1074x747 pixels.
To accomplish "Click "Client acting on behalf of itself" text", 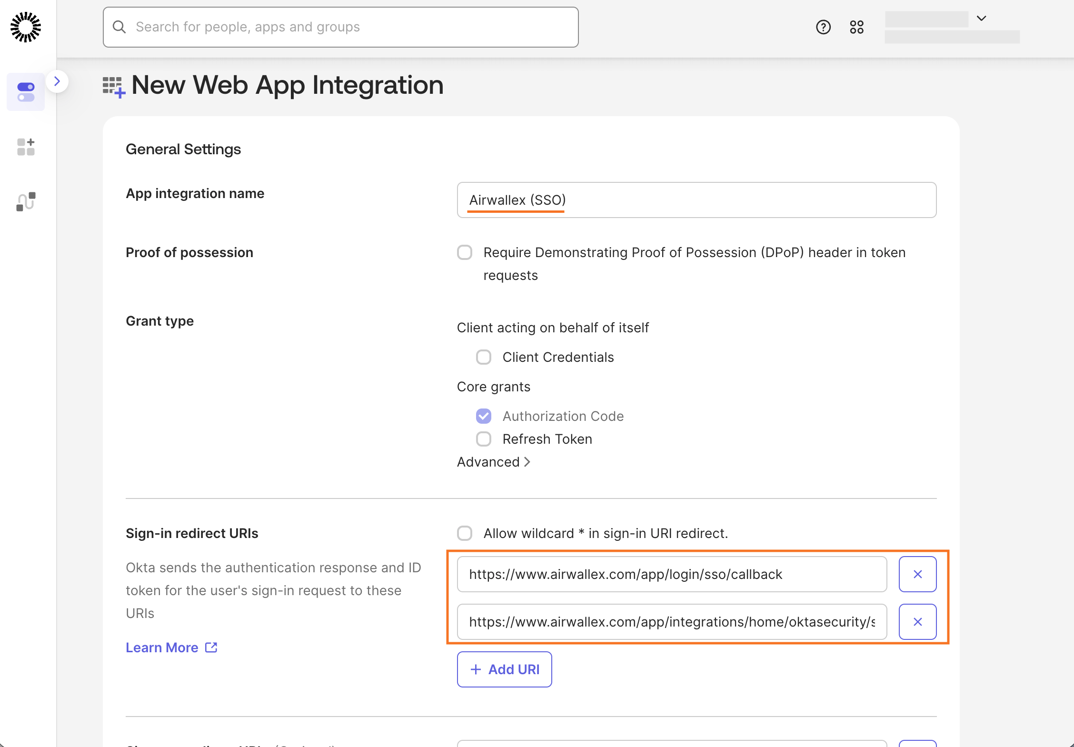I will coord(553,328).
